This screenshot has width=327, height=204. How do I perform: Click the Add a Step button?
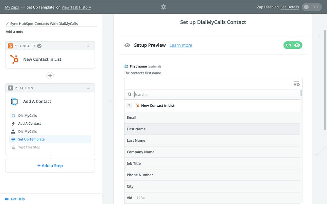(50, 166)
